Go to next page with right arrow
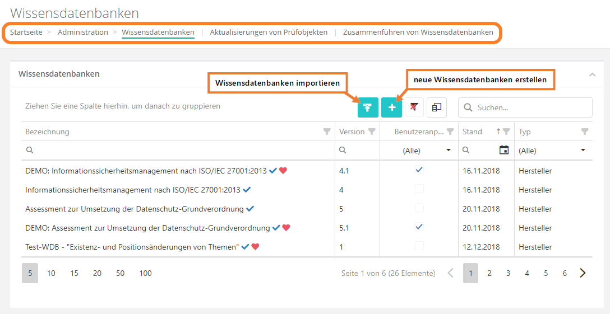 [x=583, y=273]
